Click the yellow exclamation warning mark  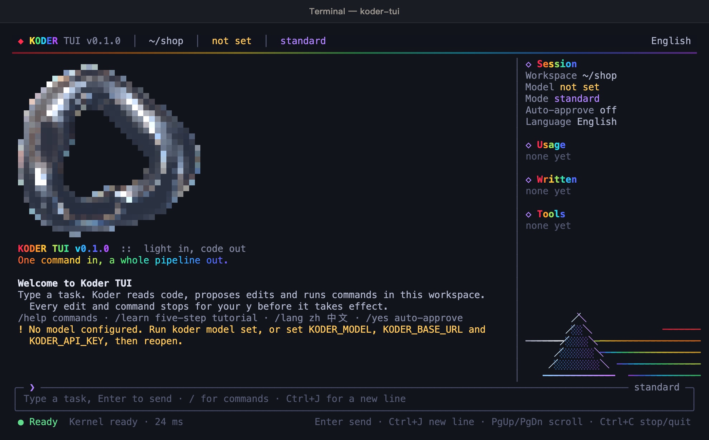(x=21, y=329)
